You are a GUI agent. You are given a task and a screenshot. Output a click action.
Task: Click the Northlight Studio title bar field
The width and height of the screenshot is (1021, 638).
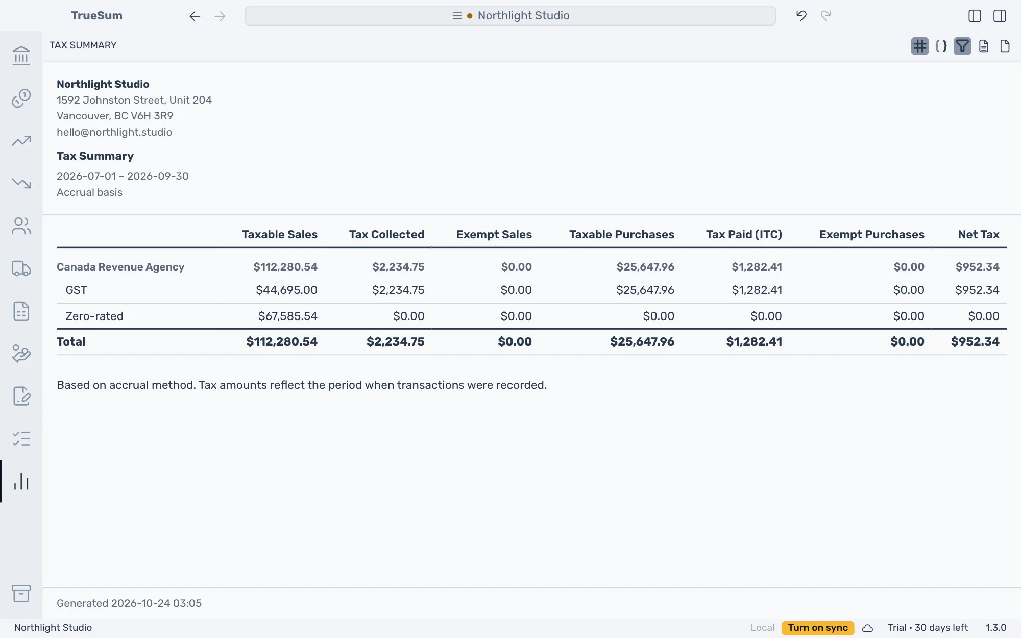tap(510, 16)
